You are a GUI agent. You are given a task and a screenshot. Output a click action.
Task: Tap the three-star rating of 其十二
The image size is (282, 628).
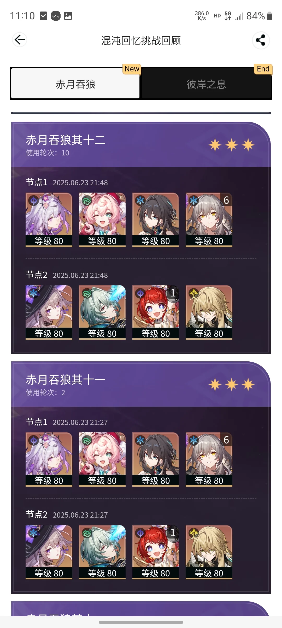(231, 145)
